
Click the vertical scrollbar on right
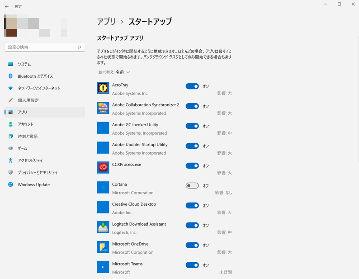pyautogui.click(x=358, y=99)
